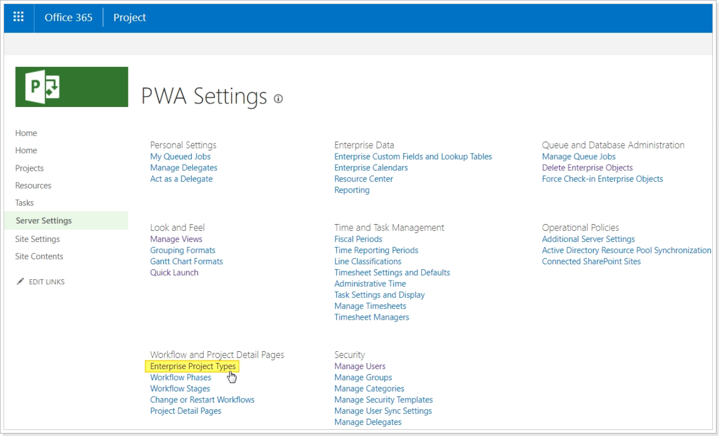
Task: Open the Office 365 app launcher grid
Action: 19,17
